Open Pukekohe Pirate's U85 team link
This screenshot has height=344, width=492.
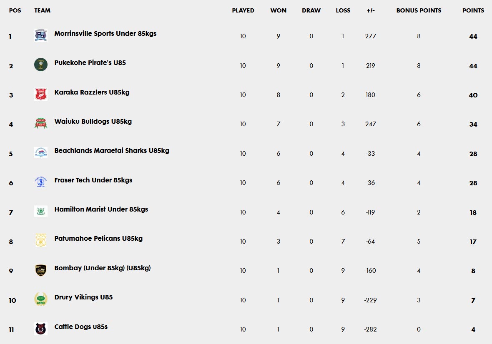tap(90, 63)
